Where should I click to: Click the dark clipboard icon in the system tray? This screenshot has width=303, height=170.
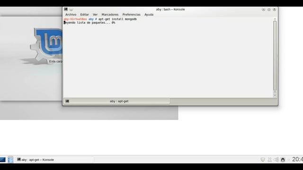pyautogui.click(x=283, y=160)
